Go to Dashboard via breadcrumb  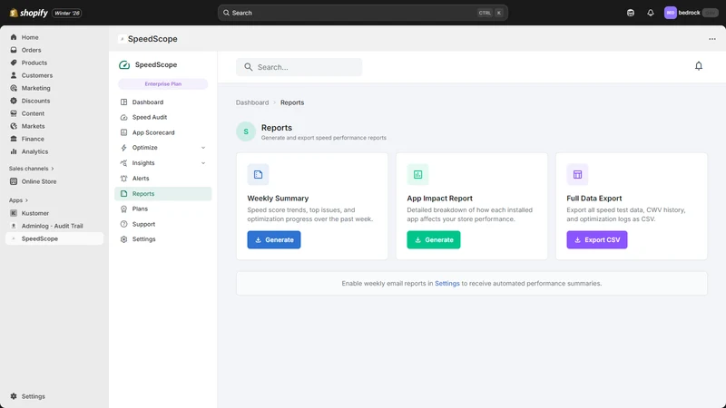(x=252, y=102)
